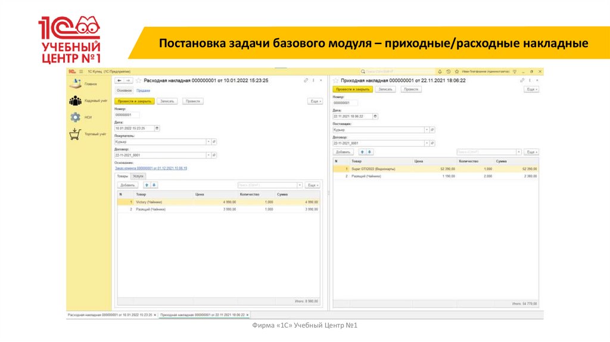Open the Кадровый учёт section icon
The width and height of the screenshot is (610, 342).
point(75,101)
